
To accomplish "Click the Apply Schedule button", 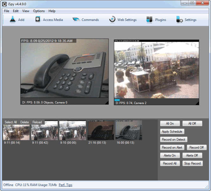I will (x=172, y=131).
